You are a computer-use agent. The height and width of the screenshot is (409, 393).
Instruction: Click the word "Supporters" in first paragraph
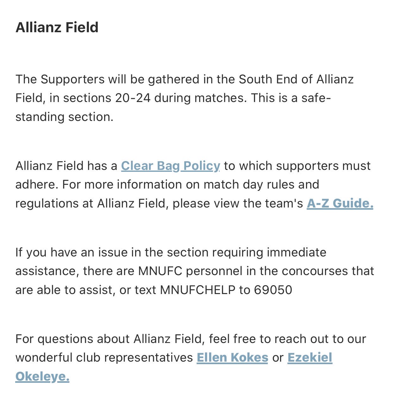click(x=72, y=80)
